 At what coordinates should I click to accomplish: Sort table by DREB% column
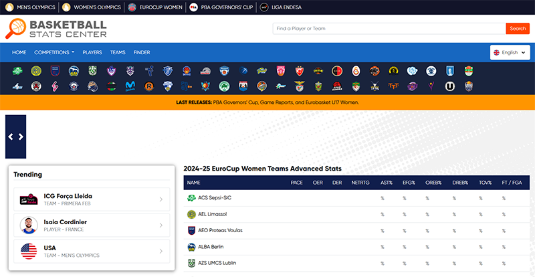coord(460,183)
